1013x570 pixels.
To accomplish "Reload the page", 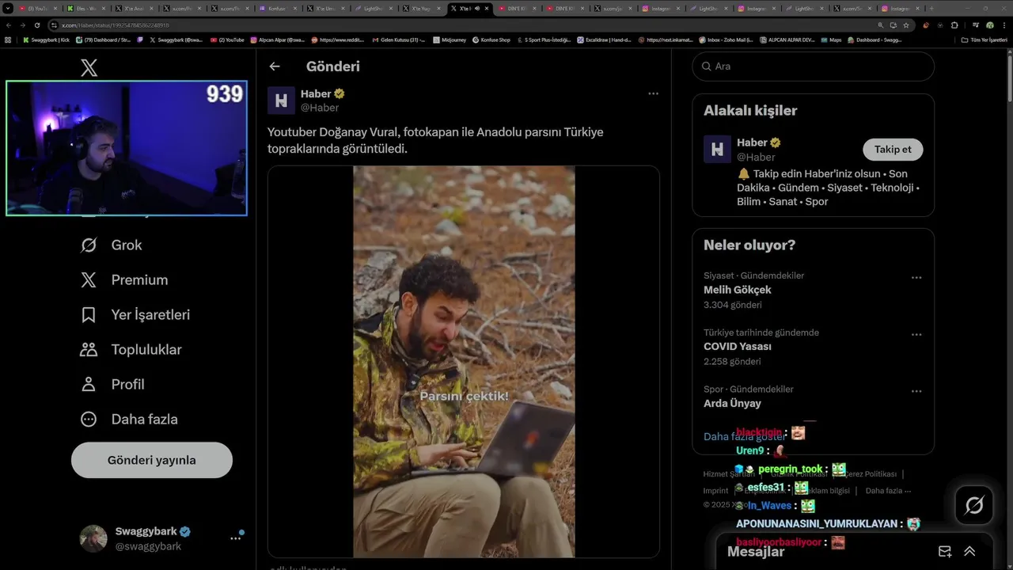I will (36, 25).
